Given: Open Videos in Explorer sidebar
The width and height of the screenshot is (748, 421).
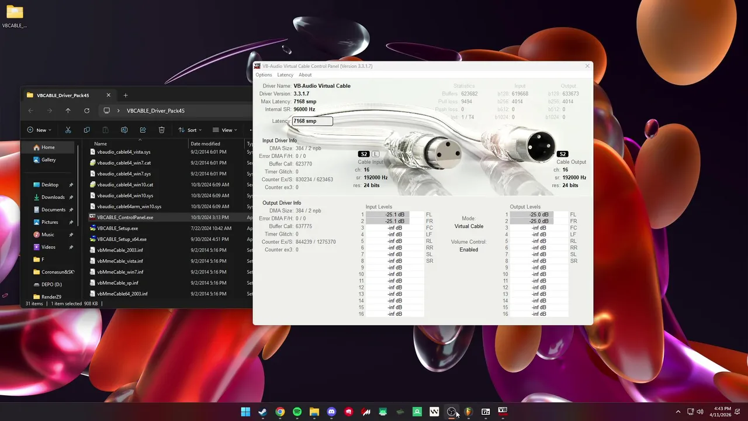Looking at the screenshot, I should (x=49, y=247).
